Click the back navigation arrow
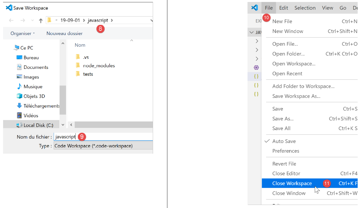Image resolution: width=363 pixels, height=208 pixels. [x=11, y=20]
